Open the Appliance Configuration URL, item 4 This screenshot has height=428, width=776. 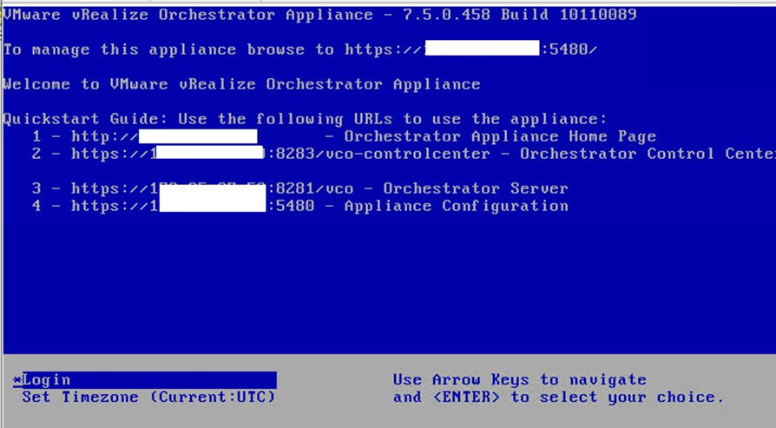click(193, 206)
